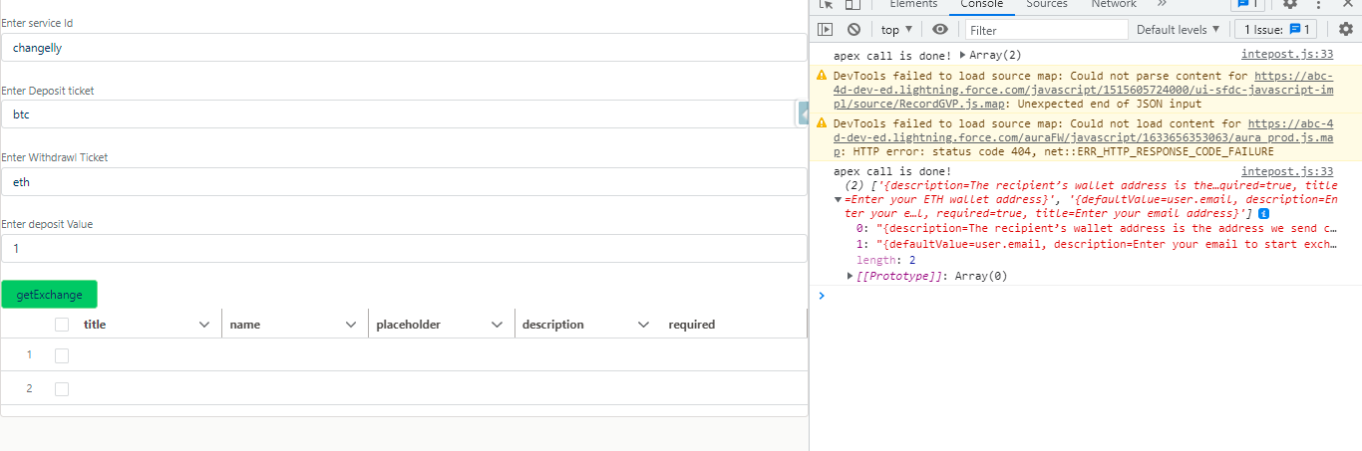The image size is (1362, 451).
Task: Click the green getExchange button
Action: click(x=49, y=295)
